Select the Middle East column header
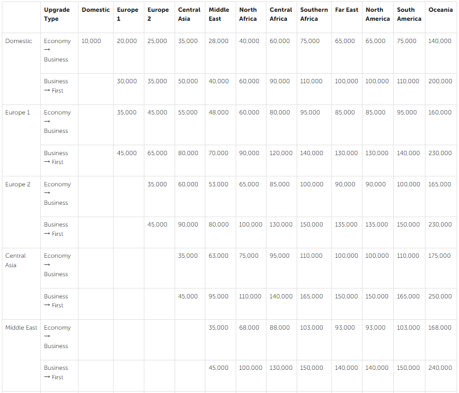The height and width of the screenshot is (393, 459). click(219, 14)
